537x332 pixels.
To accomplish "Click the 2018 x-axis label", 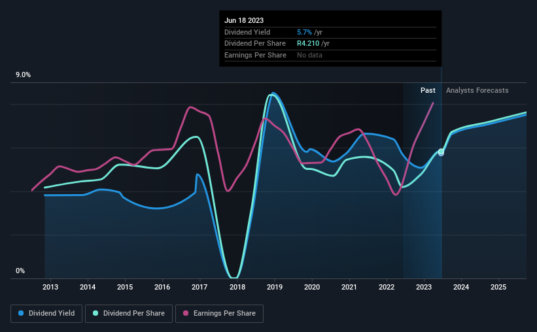I will coord(237,287).
